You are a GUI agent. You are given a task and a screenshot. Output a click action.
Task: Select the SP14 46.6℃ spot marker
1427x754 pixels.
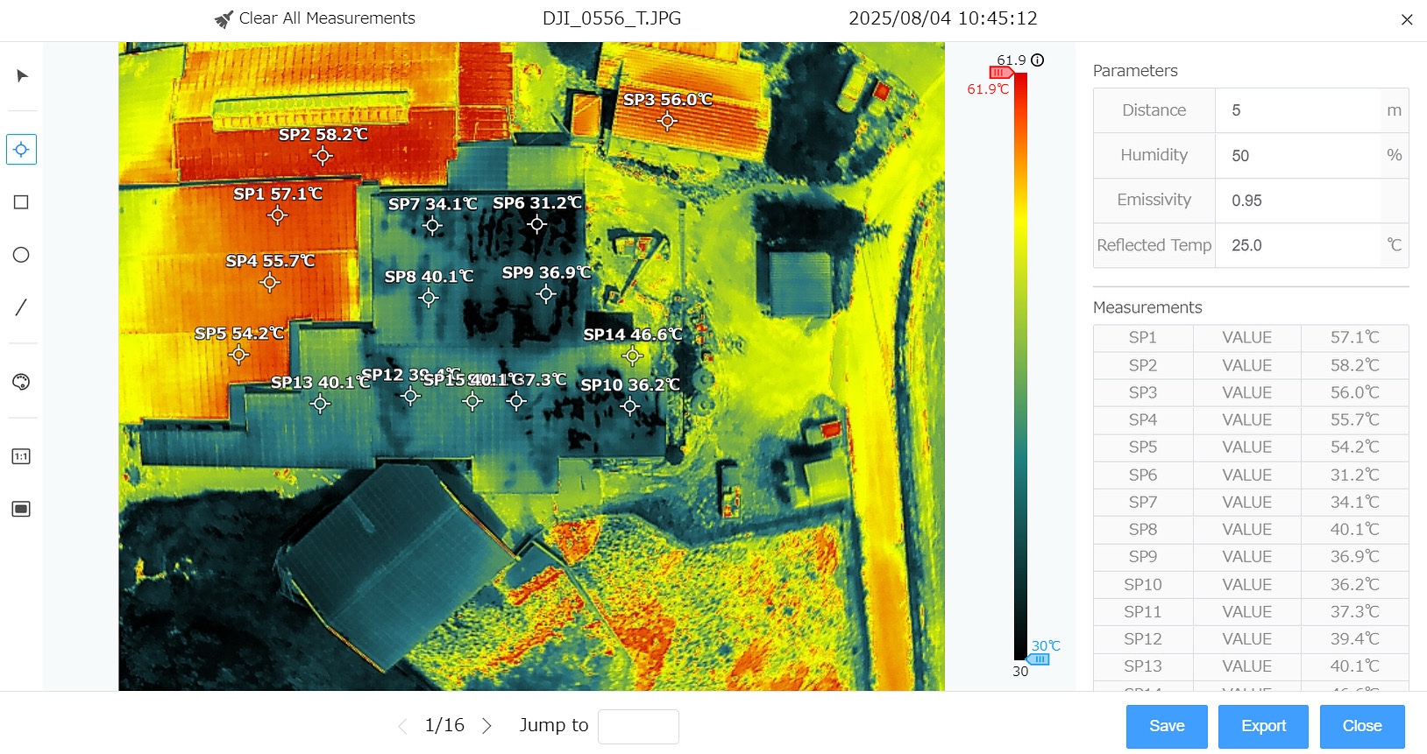632,356
